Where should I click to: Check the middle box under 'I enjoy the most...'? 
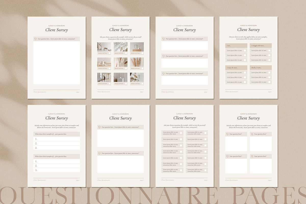(x=245, y=77)
